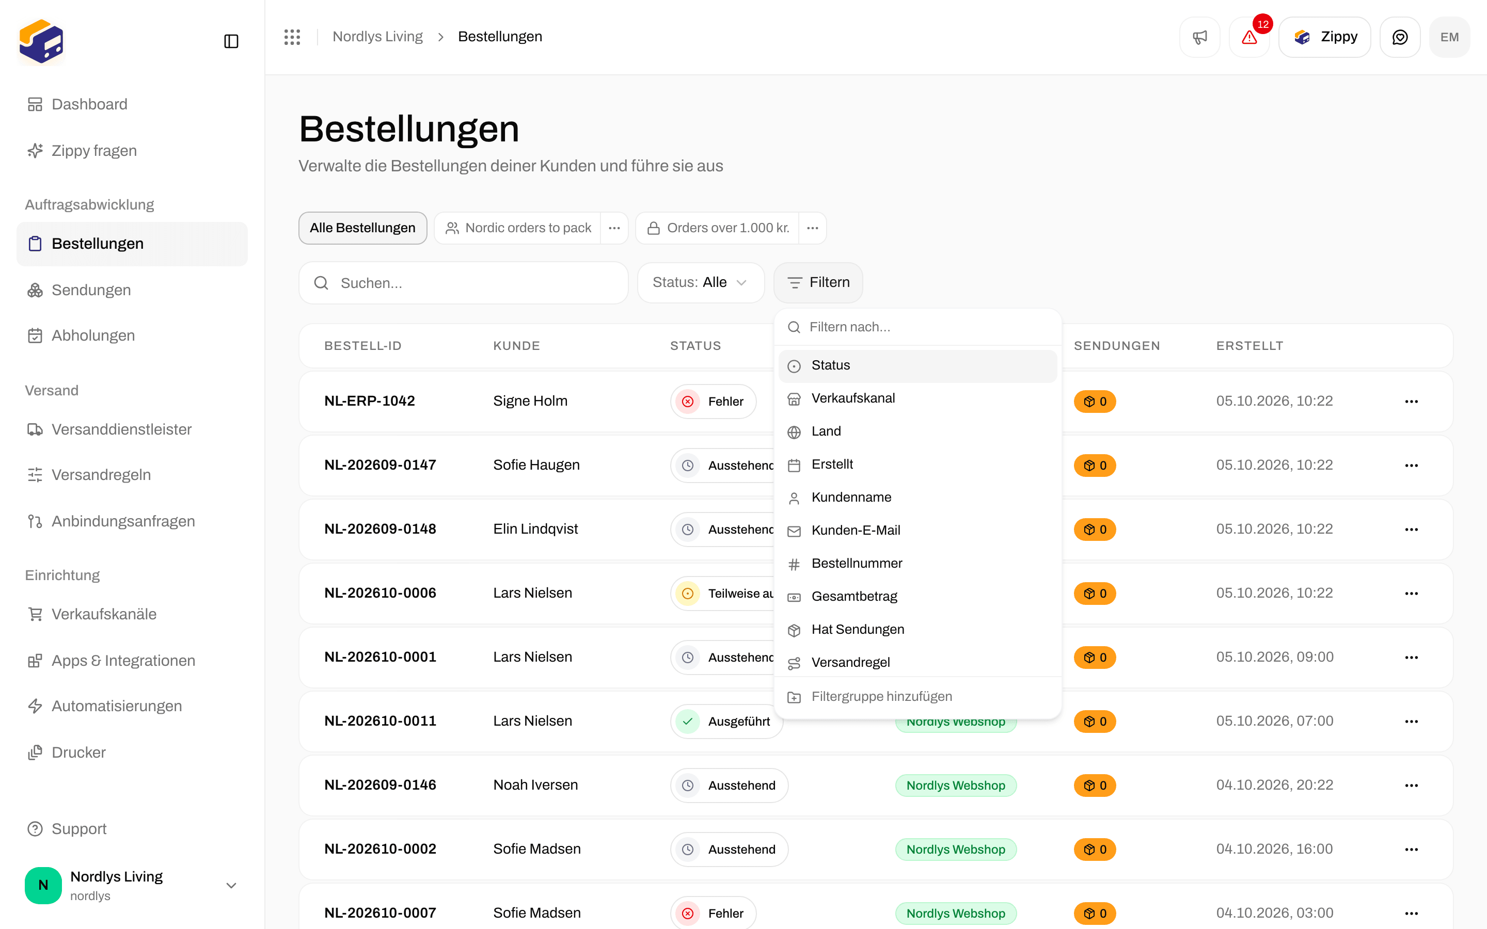Open more options for NL-ERP-1042 row
The height and width of the screenshot is (929, 1487).
tap(1412, 401)
